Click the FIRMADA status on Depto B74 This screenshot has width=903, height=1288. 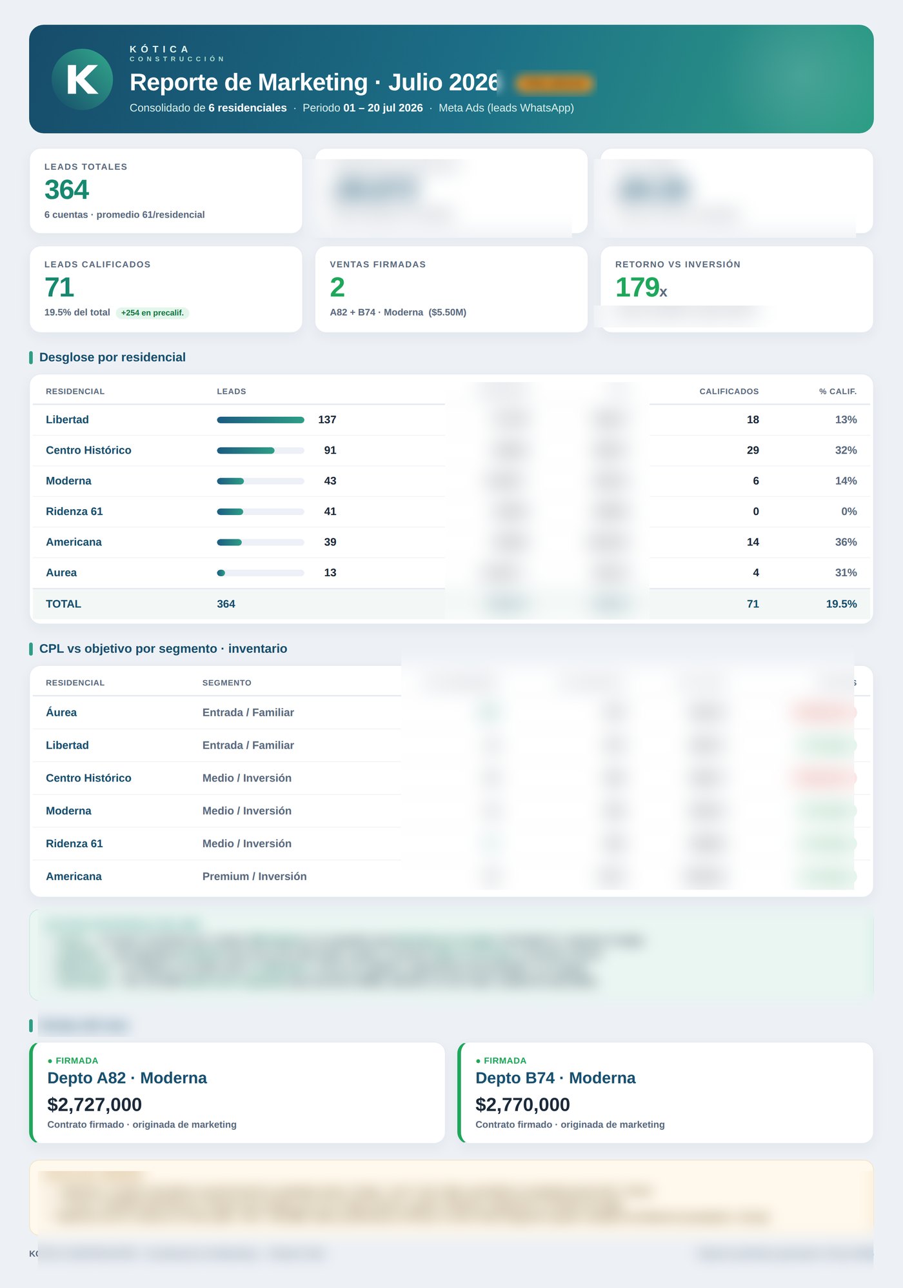point(501,1061)
